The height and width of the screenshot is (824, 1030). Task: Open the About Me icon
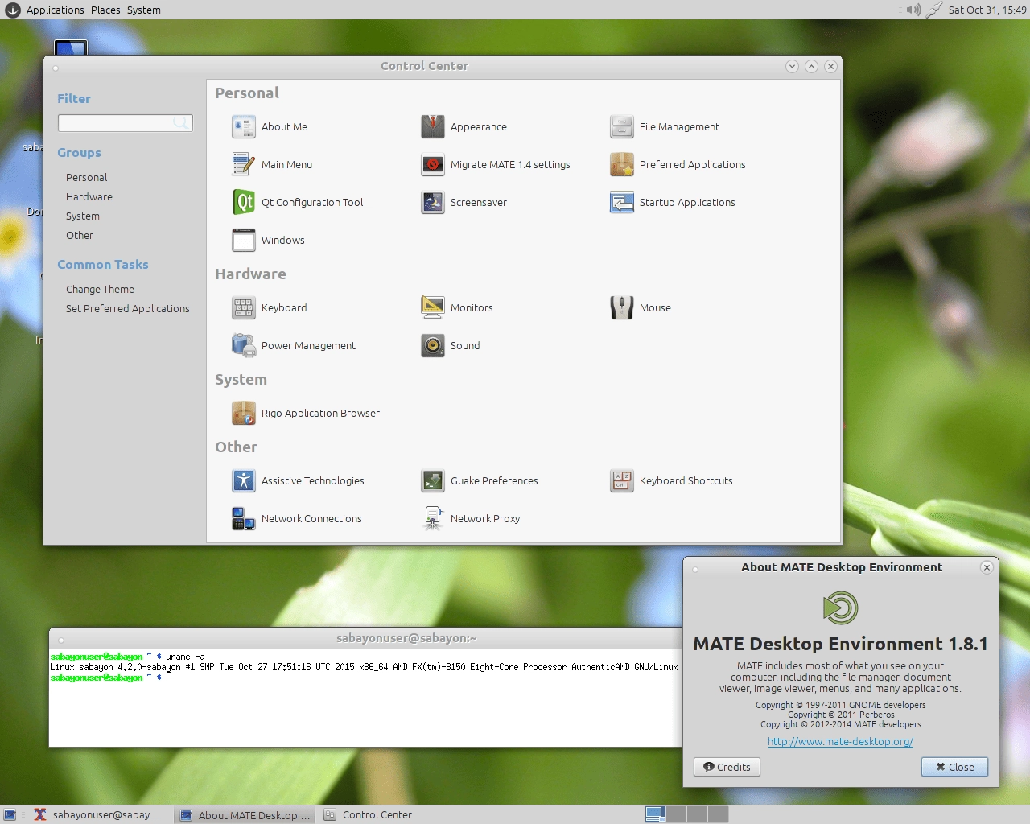(244, 126)
